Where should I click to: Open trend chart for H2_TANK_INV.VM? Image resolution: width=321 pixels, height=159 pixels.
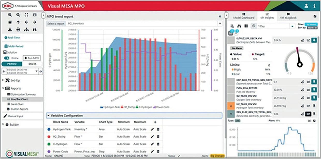pos(308,106)
